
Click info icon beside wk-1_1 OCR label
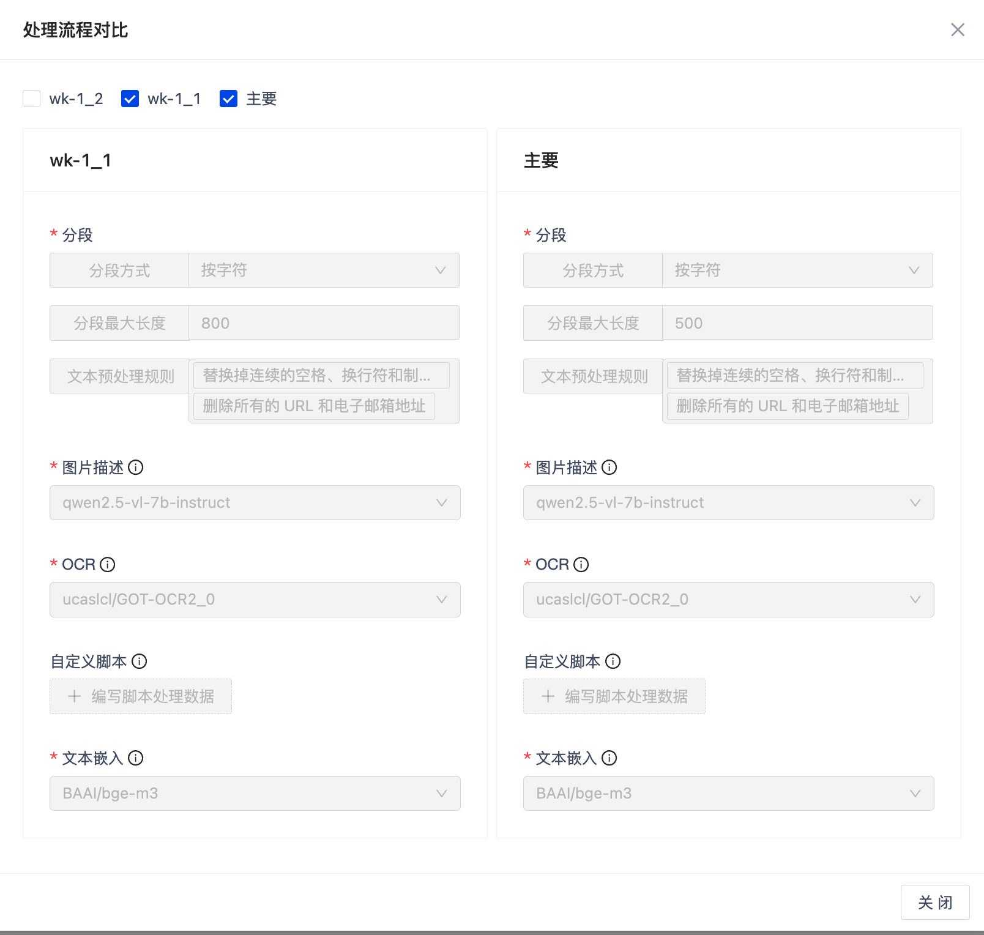pos(108,564)
